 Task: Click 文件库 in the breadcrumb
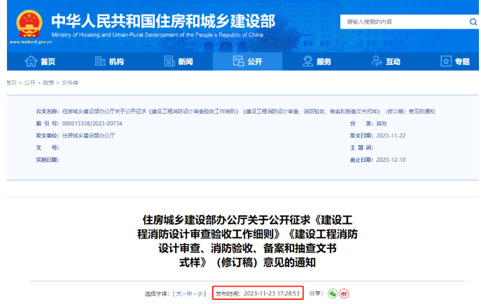[70, 82]
